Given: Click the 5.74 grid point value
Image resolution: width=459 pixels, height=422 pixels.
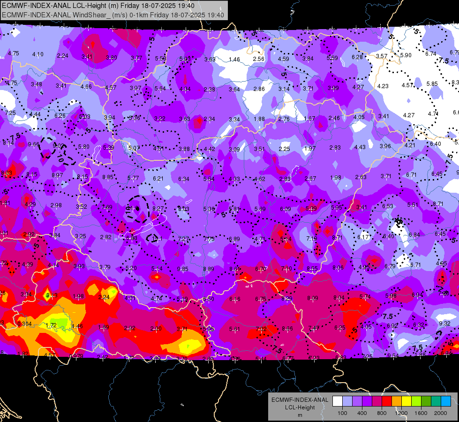Looking at the screenshot, I should click(x=365, y=297).
